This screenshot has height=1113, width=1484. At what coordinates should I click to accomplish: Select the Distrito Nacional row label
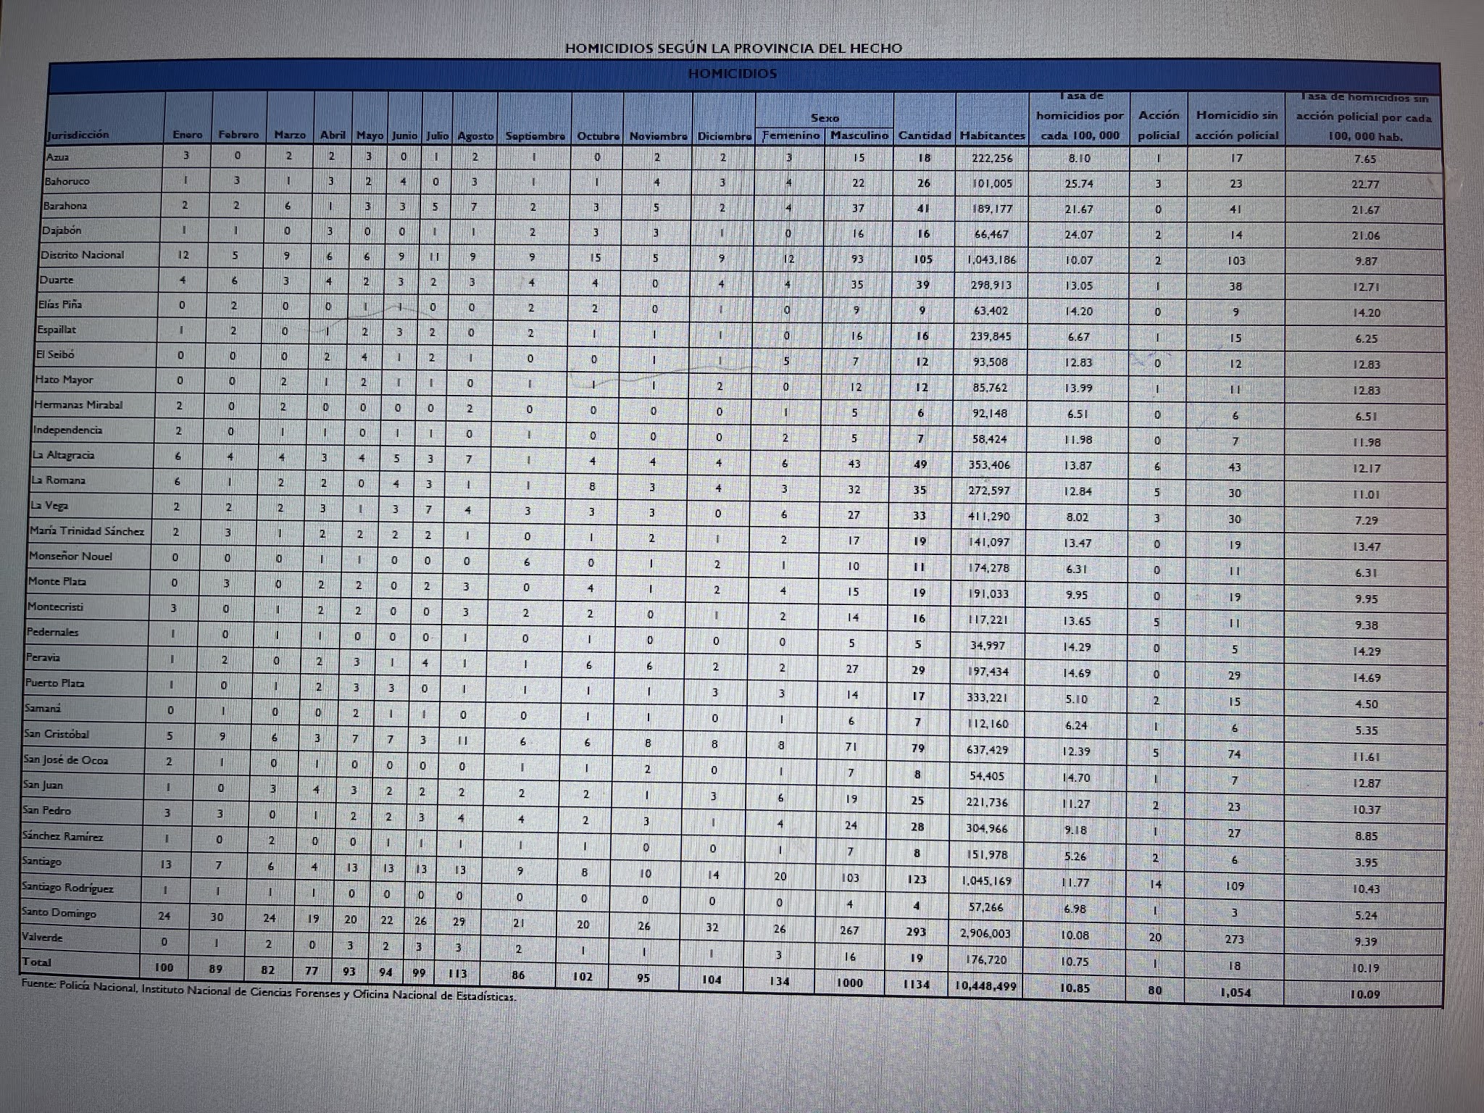tap(82, 255)
